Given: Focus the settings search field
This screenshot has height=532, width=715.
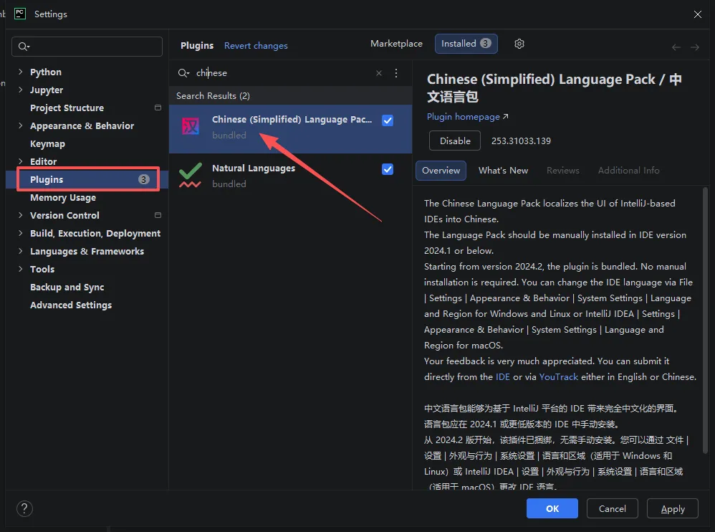Looking at the screenshot, I should 87,47.
